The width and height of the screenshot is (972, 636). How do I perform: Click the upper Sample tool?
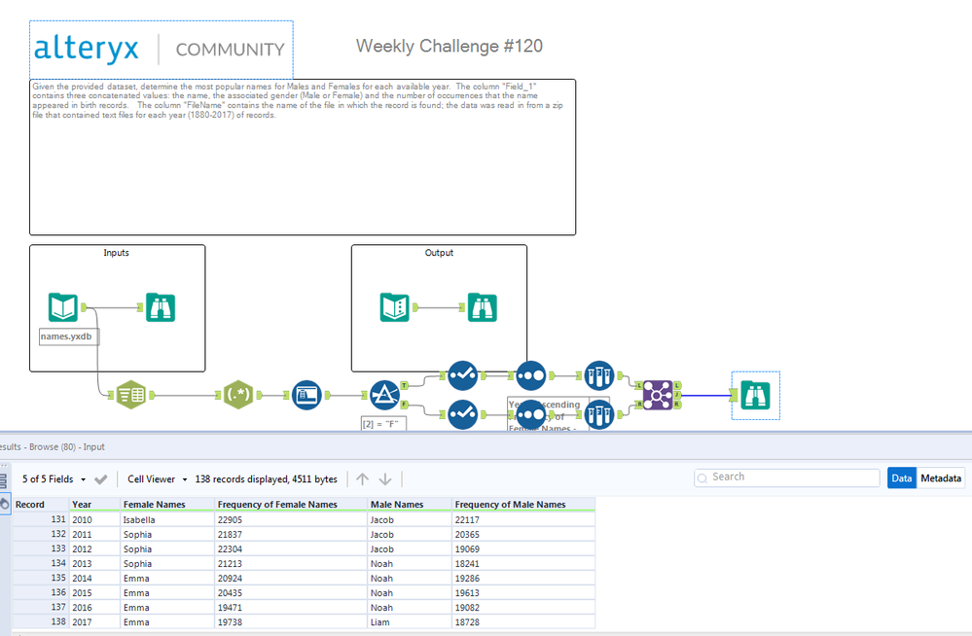click(598, 375)
